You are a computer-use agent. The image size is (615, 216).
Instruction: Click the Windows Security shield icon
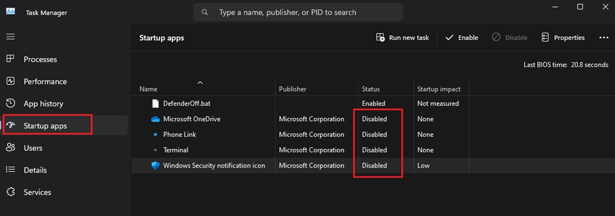[156, 166]
